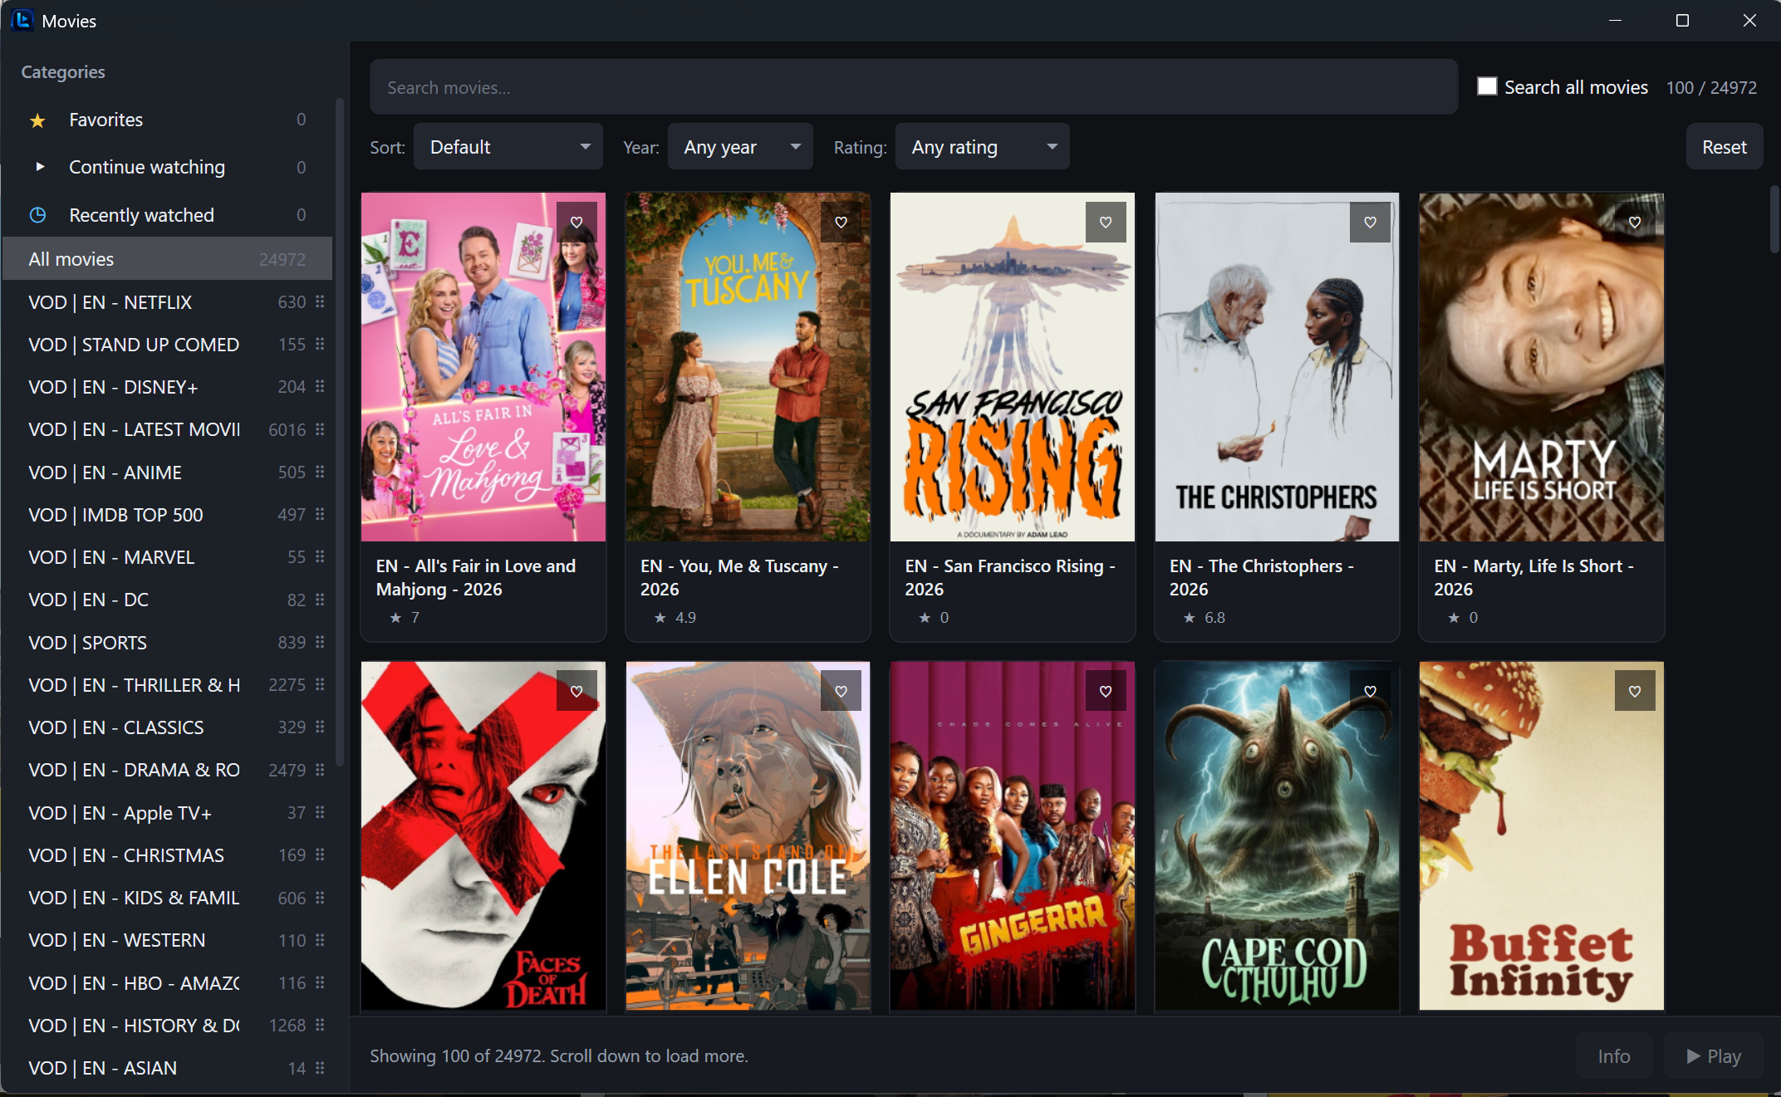Click the Play button
Screen dimensions: 1781x1097
[x=1713, y=1055]
